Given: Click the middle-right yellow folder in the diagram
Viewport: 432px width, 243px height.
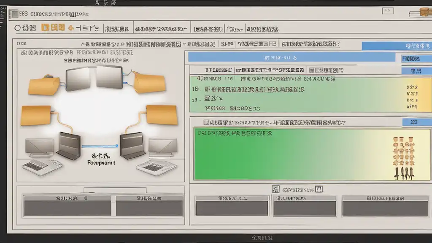Looking at the screenshot, I should click(x=162, y=115).
